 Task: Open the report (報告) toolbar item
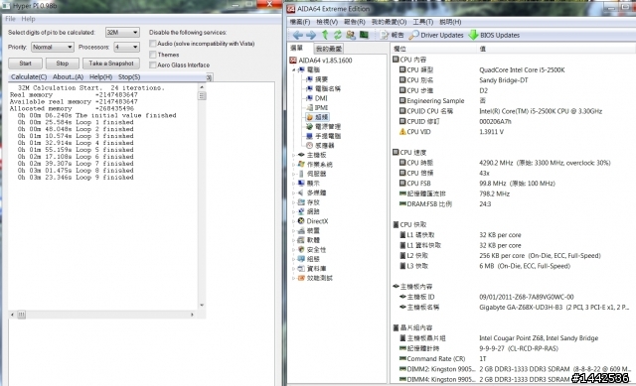392,36
